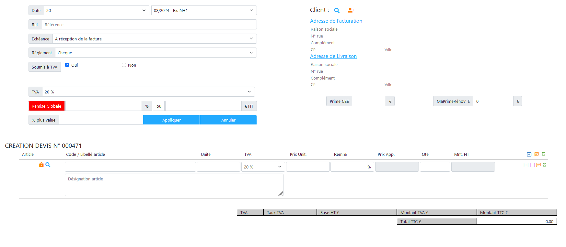Click the Prime CEE amount field
Screen dimensions: 566x247
[369, 101]
